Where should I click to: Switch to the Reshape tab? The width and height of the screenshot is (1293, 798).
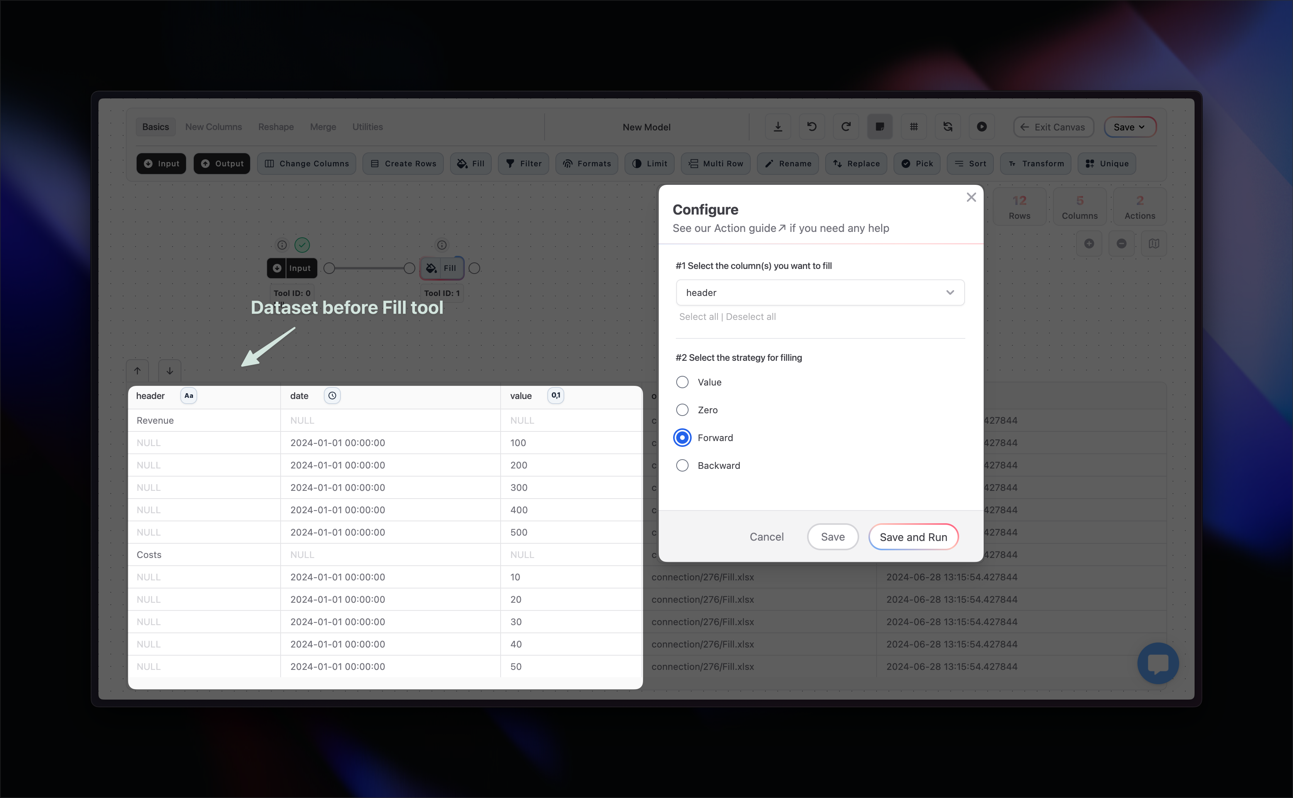click(276, 127)
